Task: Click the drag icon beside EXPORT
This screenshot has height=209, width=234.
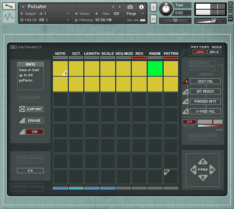Action: 21,109
